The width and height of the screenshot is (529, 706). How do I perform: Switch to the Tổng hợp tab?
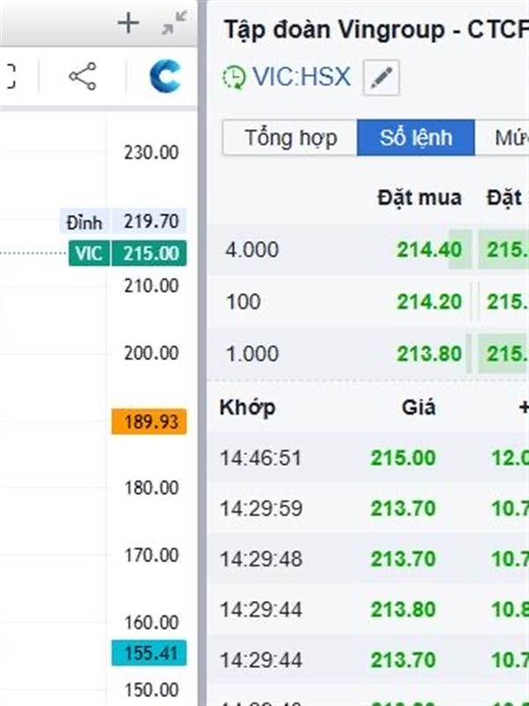click(x=290, y=138)
